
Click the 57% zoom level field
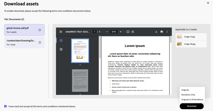click(114, 32)
